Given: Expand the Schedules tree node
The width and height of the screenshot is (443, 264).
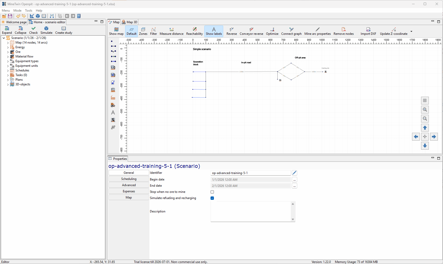Looking at the screenshot, I should [x=8, y=70].
